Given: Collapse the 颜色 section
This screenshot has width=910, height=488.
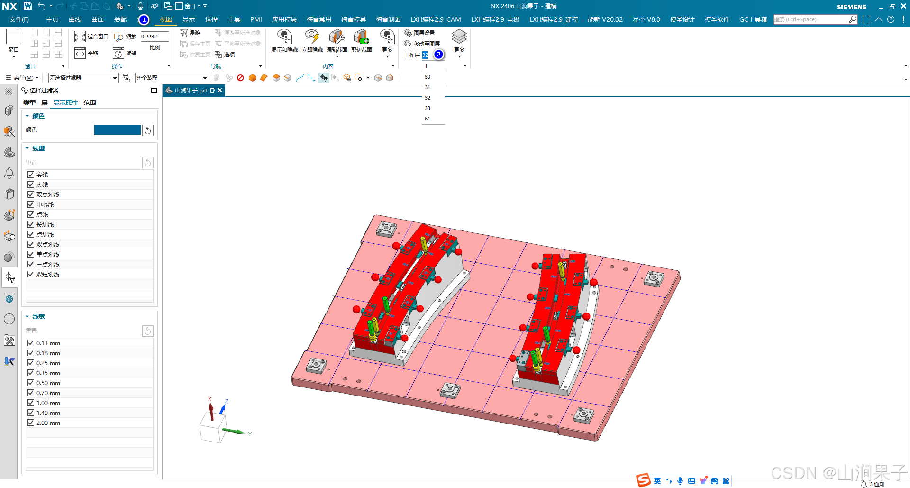Looking at the screenshot, I should coord(27,116).
